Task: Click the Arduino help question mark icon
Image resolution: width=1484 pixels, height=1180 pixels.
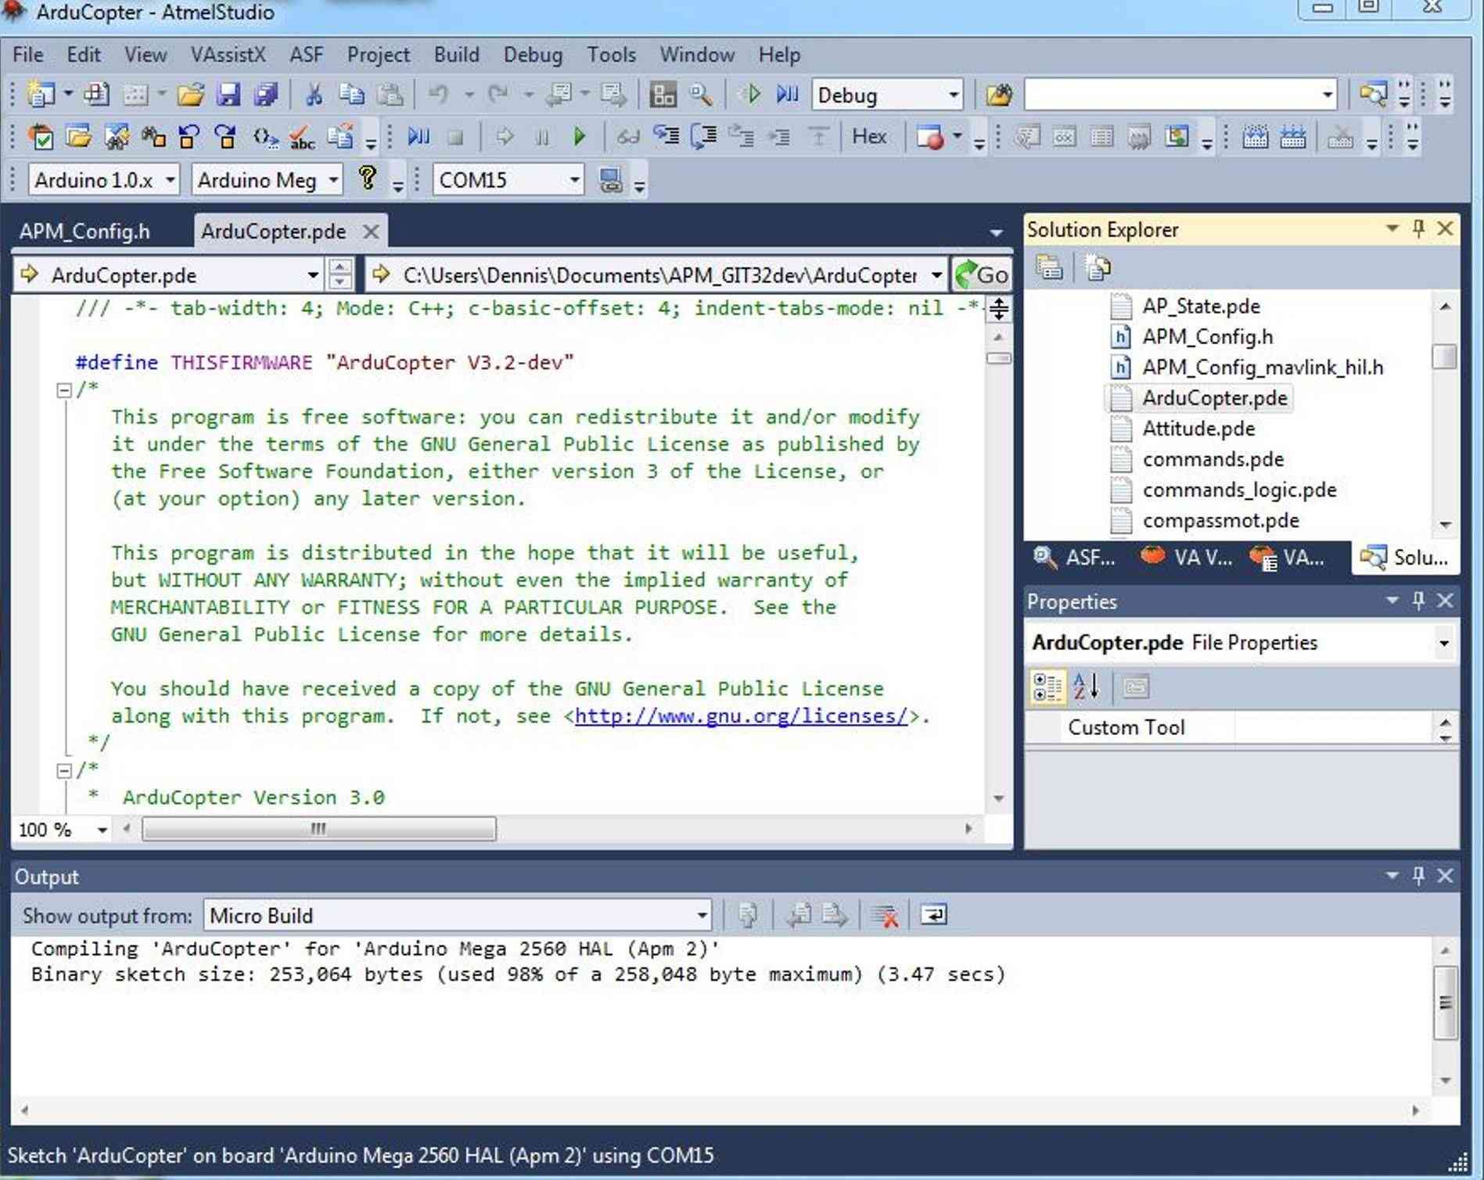Action: (368, 179)
